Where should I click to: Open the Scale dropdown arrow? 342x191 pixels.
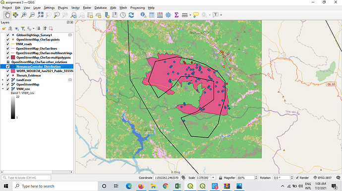pos(213,178)
